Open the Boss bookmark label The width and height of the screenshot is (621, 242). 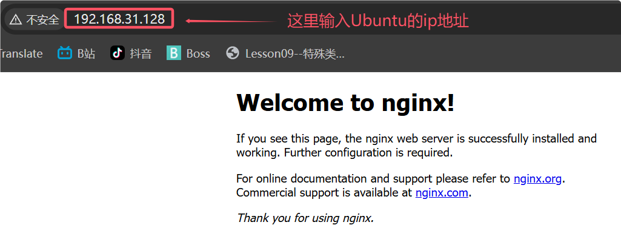tap(198, 53)
